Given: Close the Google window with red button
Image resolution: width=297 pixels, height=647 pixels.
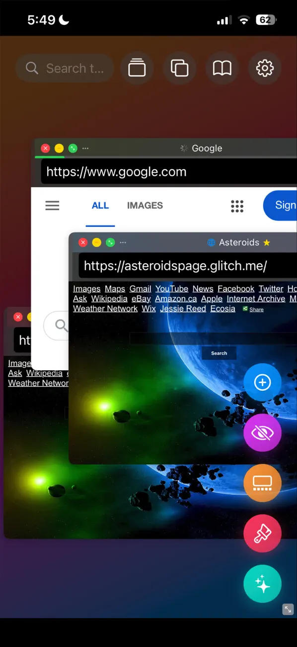Looking at the screenshot, I should pyautogui.click(x=45, y=148).
